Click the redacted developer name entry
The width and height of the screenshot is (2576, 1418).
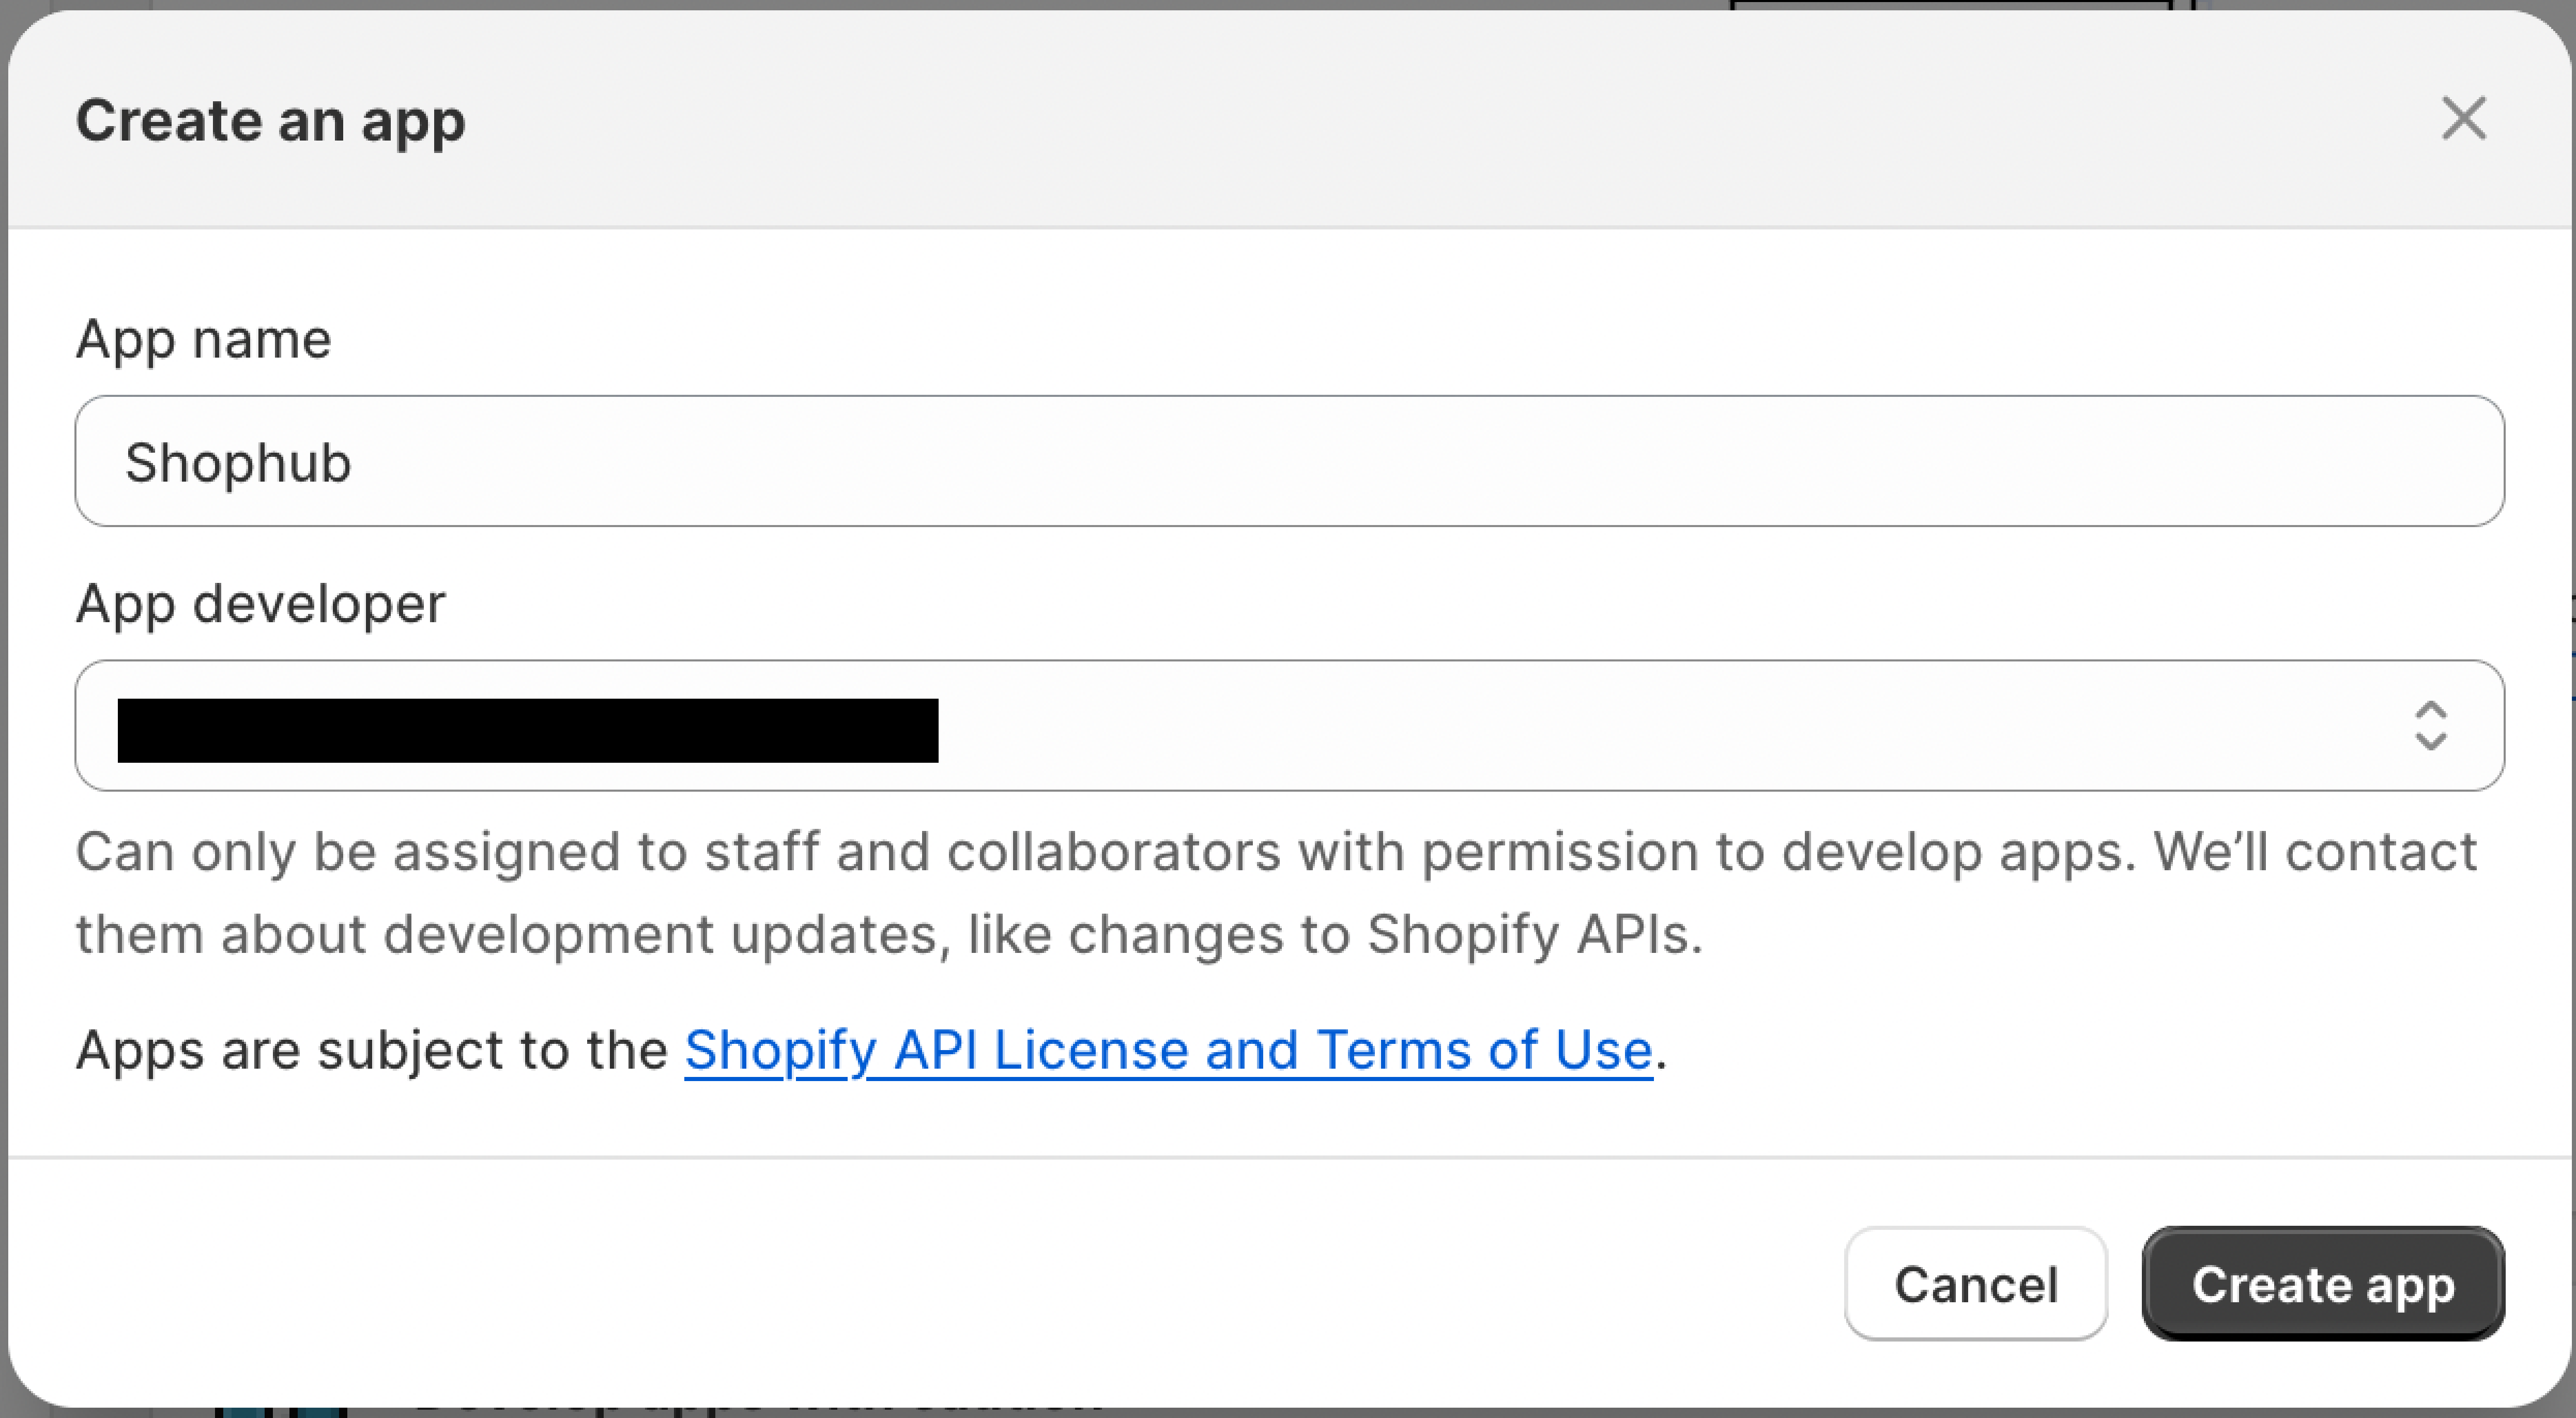(527, 726)
